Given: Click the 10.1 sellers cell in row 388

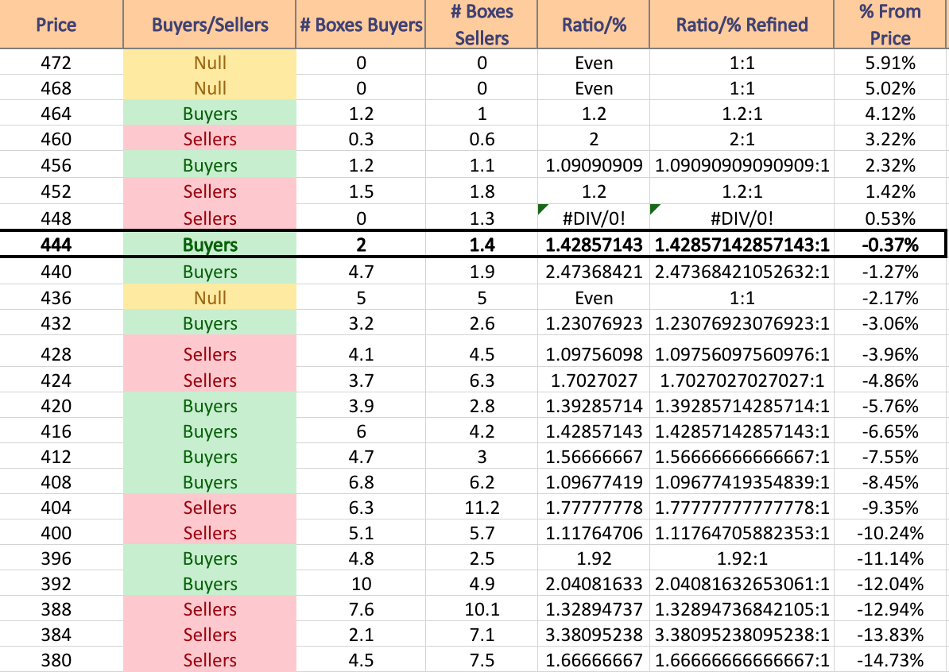Looking at the screenshot, I should (x=481, y=608).
